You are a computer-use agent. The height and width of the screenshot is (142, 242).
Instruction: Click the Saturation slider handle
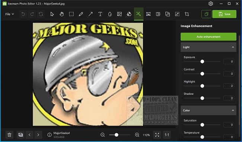point(202,125)
